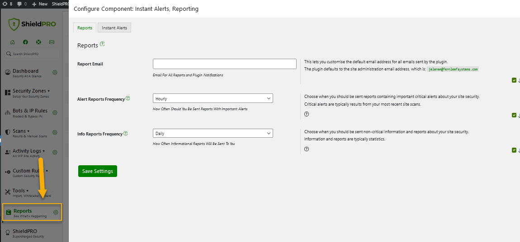
Task: Click question icon under statistics description
Action: 307,149
